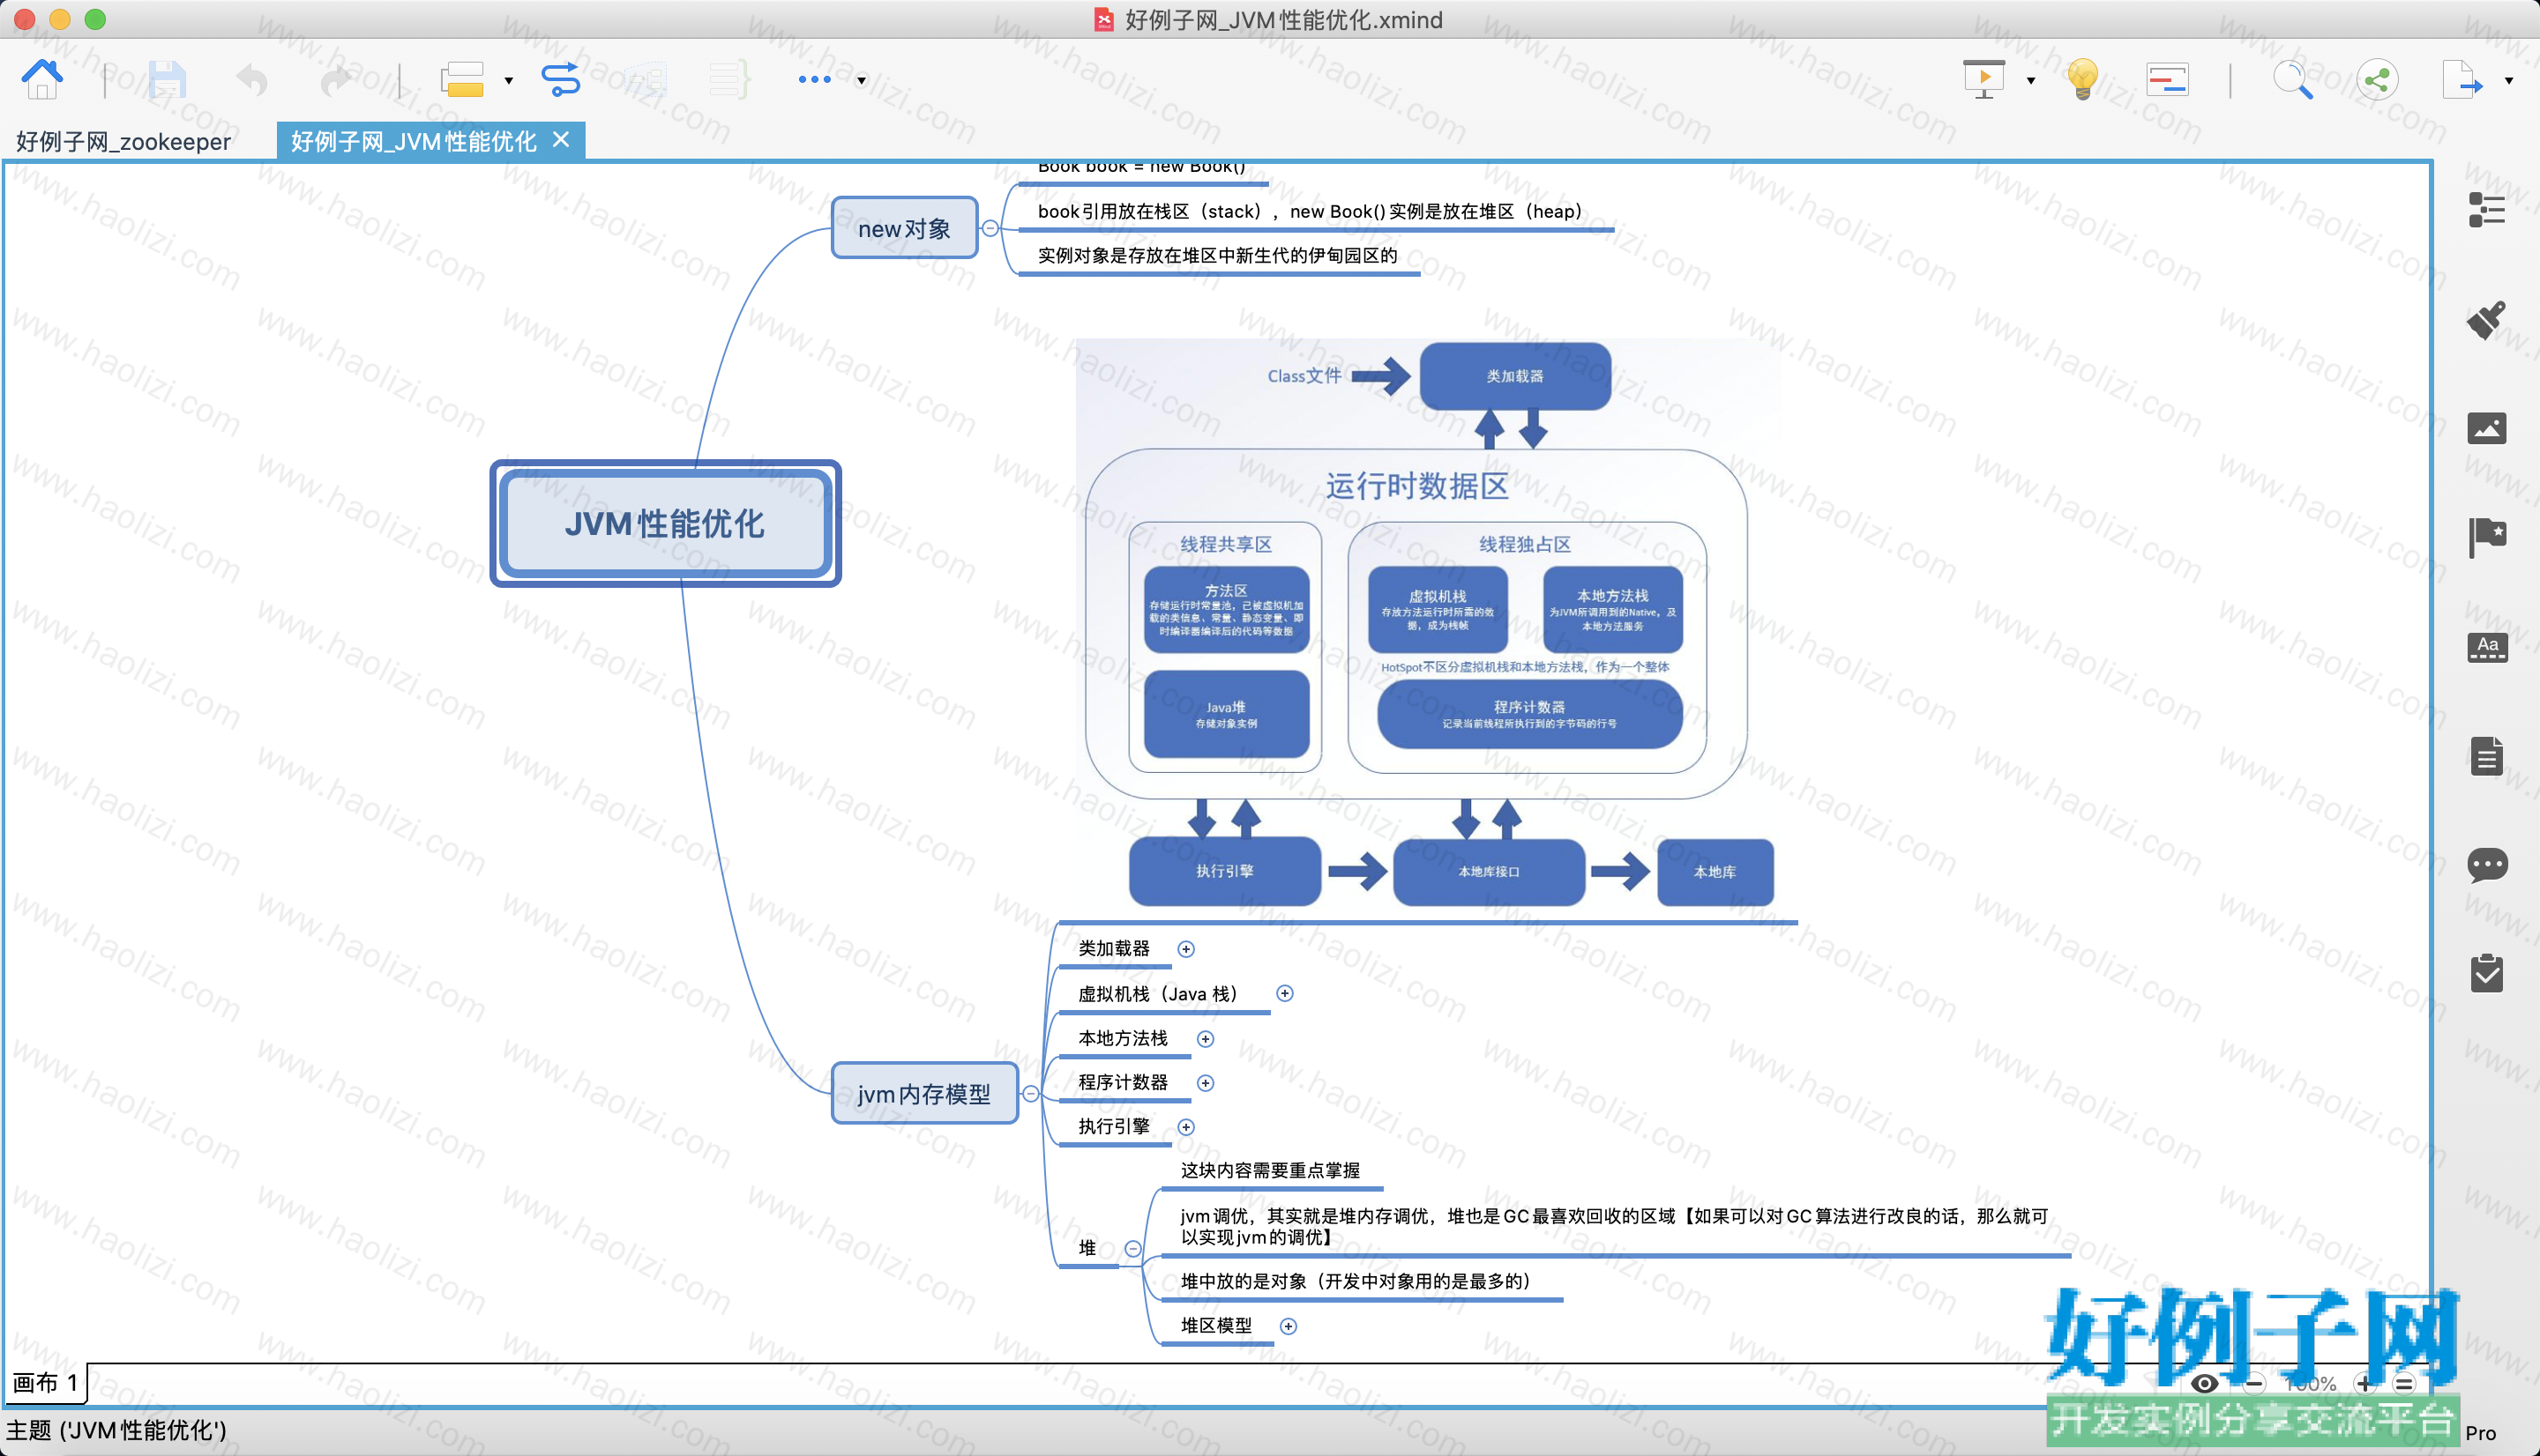Image resolution: width=2540 pixels, height=1456 pixels.
Task: Select the new对象 topic node
Action: (904, 228)
